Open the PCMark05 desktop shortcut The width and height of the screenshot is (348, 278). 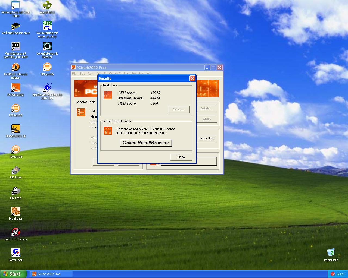(x=15, y=108)
